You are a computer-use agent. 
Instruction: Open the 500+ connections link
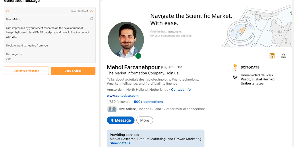148,102
